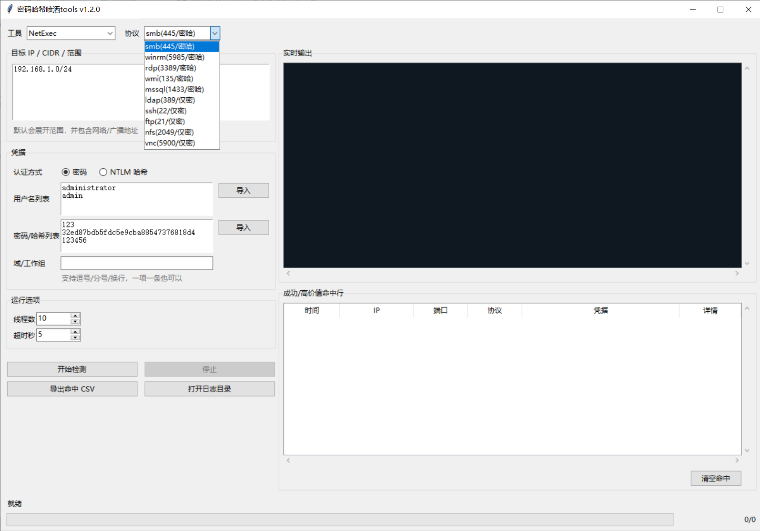This screenshot has width=760, height=531.
Task: Sort by 时间 column header
Action: pyautogui.click(x=312, y=310)
